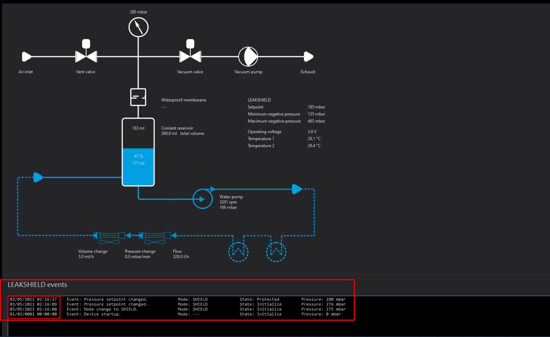Click the left heat exchanger circle

[x=238, y=252]
